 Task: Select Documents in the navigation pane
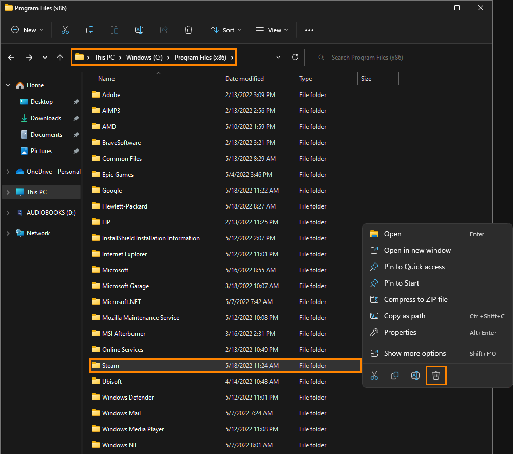point(46,135)
